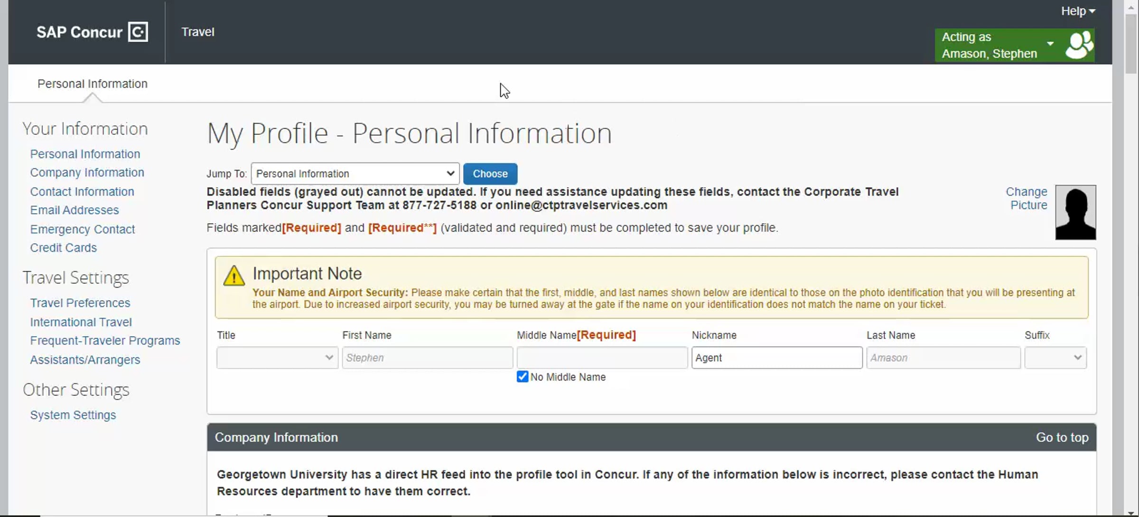This screenshot has width=1139, height=517.
Task: Navigate to Email Addresses link
Action: (x=75, y=210)
